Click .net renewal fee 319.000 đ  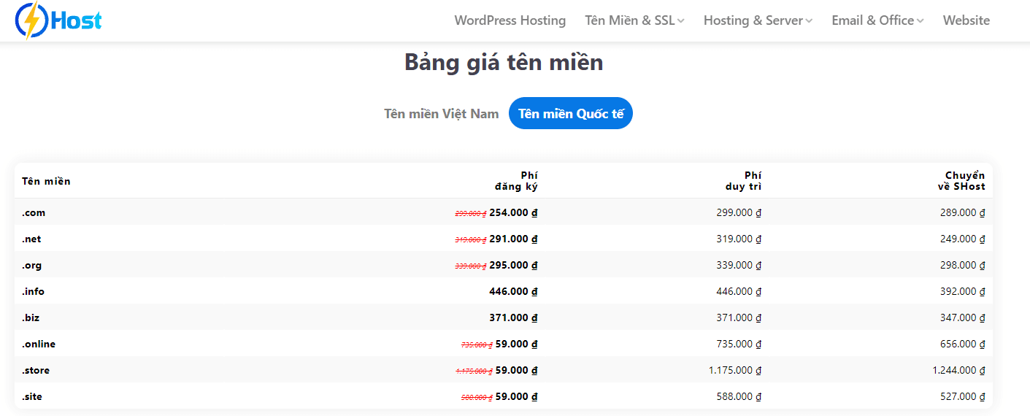tap(739, 239)
